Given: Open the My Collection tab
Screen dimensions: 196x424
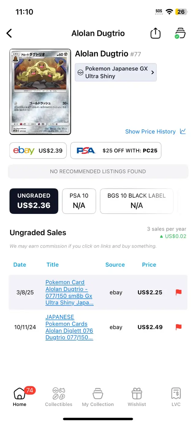Looking at the screenshot, I should click(98, 397).
